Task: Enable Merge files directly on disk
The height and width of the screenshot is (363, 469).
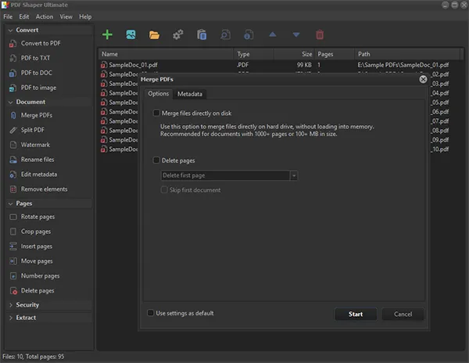Action: pyautogui.click(x=156, y=113)
